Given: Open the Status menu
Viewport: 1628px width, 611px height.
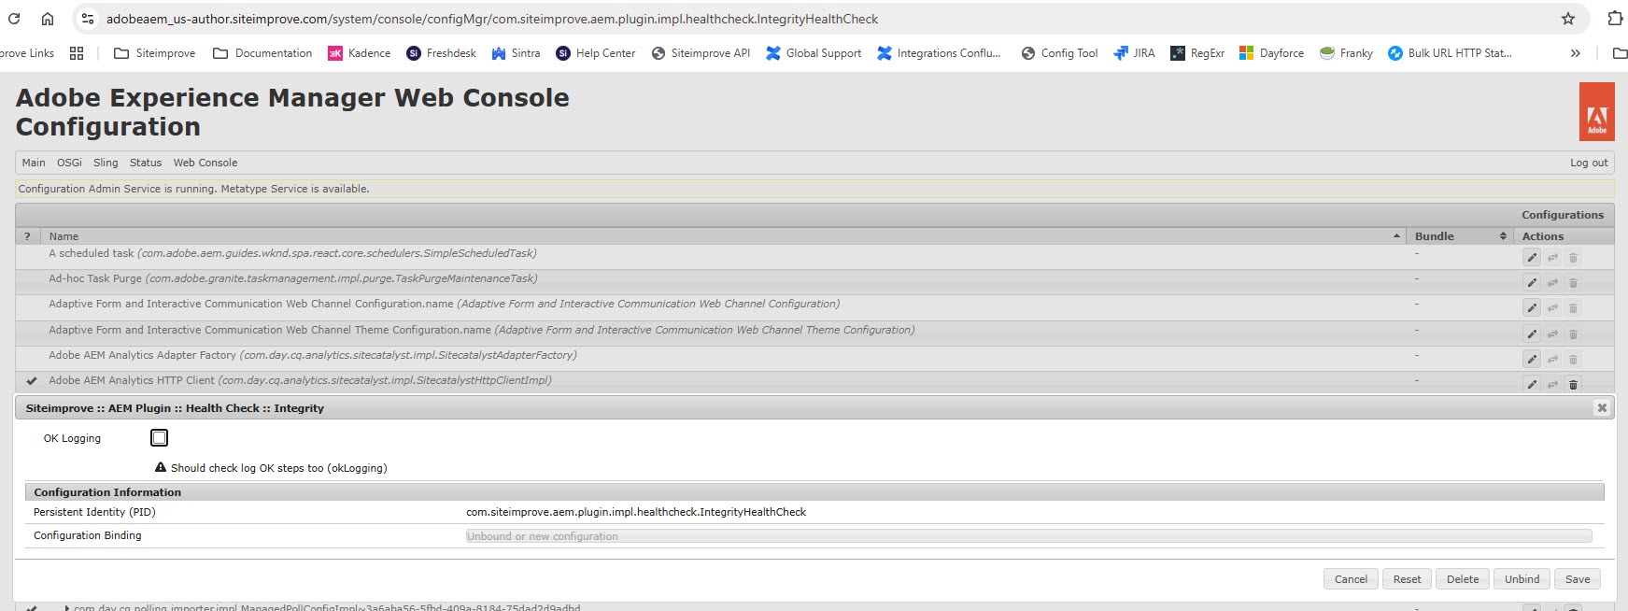Looking at the screenshot, I should point(146,163).
